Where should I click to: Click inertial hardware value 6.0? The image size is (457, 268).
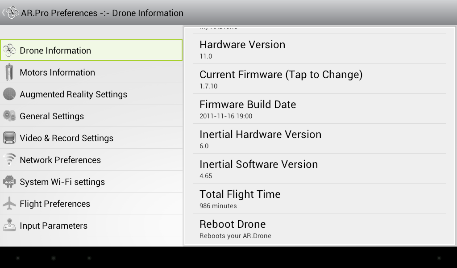coord(204,146)
